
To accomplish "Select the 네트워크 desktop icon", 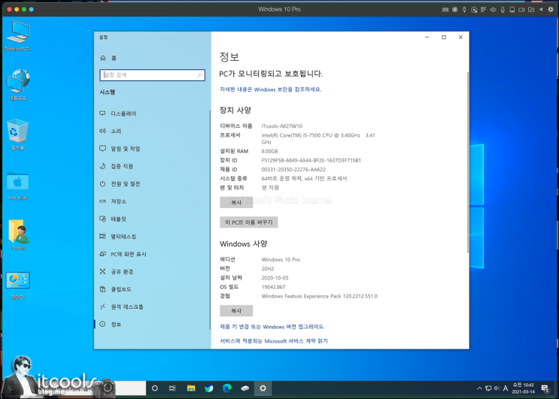I will 17,86.
